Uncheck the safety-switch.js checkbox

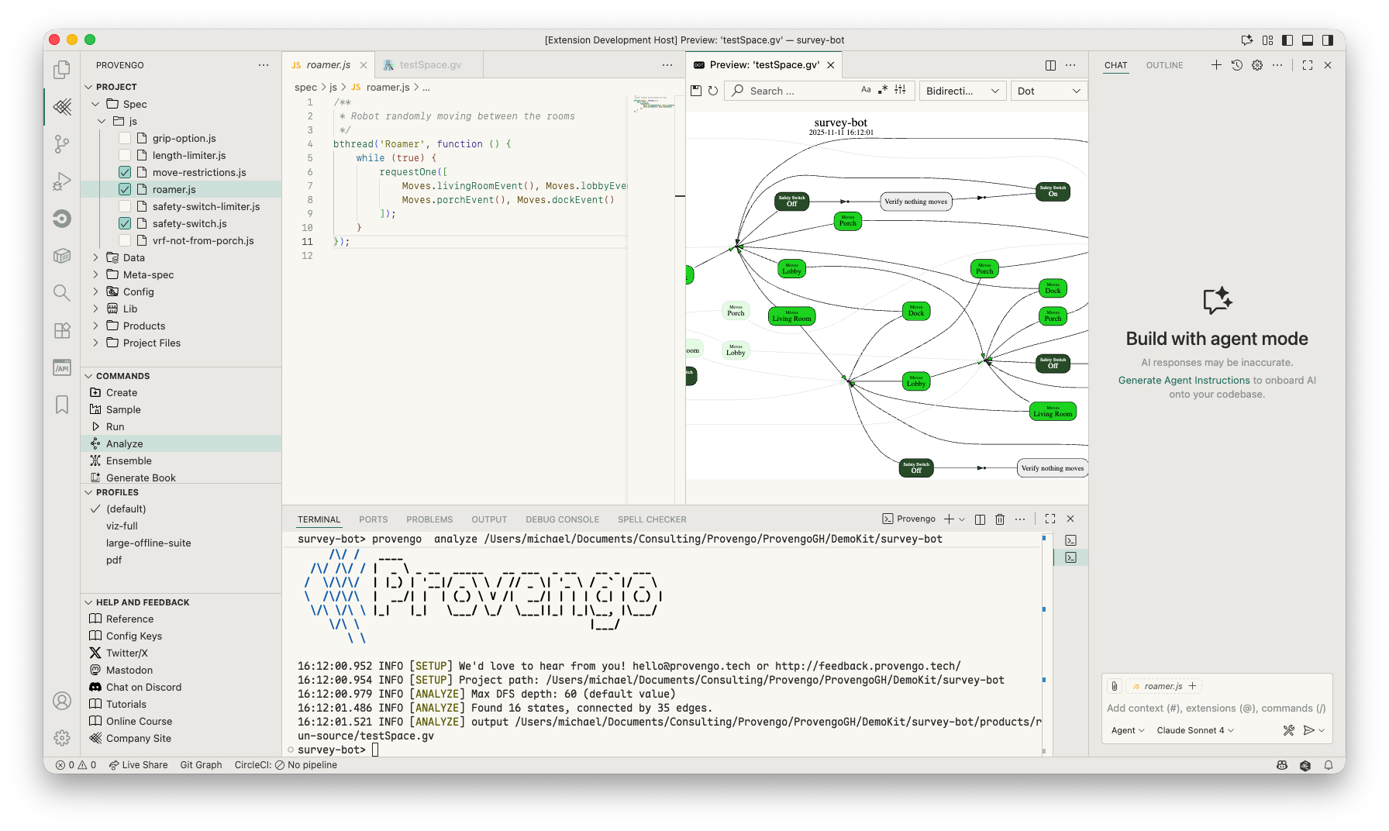(x=125, y=223)
